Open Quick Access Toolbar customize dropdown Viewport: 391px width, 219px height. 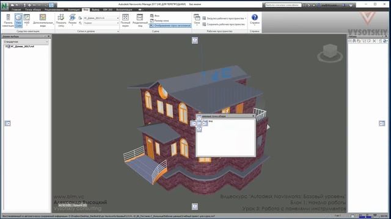56,5
